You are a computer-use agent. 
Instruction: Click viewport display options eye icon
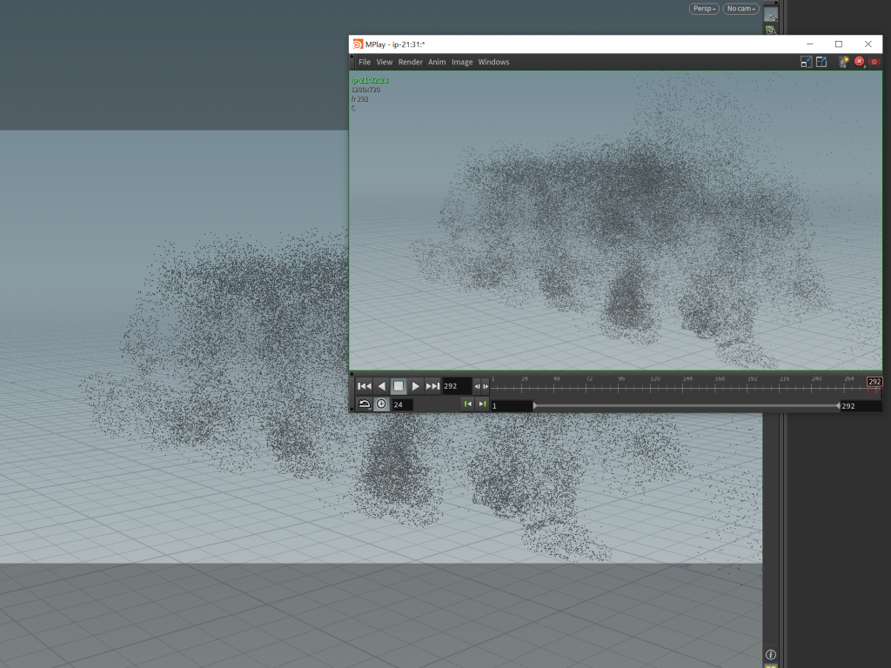[x=771, y=16]
